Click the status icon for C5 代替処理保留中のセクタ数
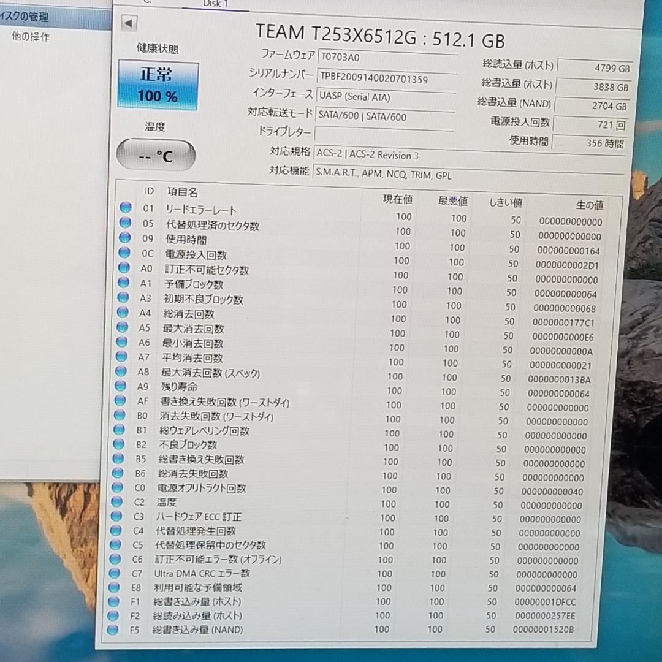 coord(115,545)
